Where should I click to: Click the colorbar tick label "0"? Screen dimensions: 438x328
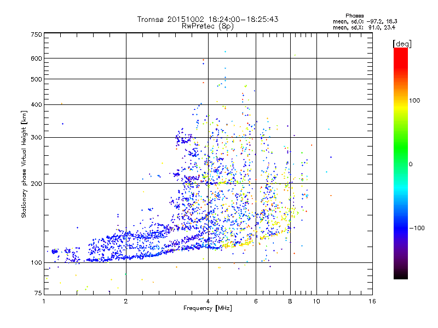(411, 164)
